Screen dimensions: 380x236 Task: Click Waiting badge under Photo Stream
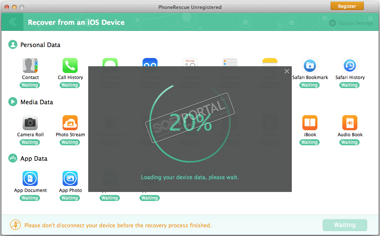tap(69, 142)
